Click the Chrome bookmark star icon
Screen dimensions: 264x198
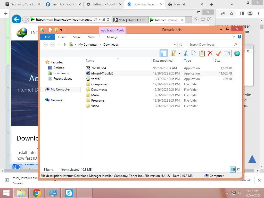point(232,13)
